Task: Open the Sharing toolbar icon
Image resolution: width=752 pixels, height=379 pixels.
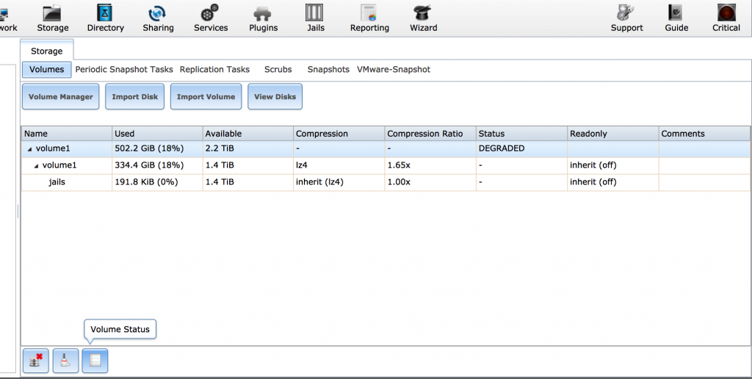Action: pos(158,18)
